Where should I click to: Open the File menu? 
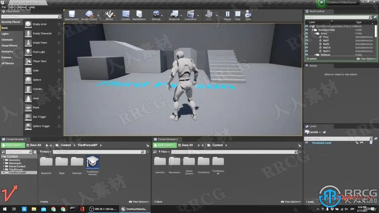(4, 7)
